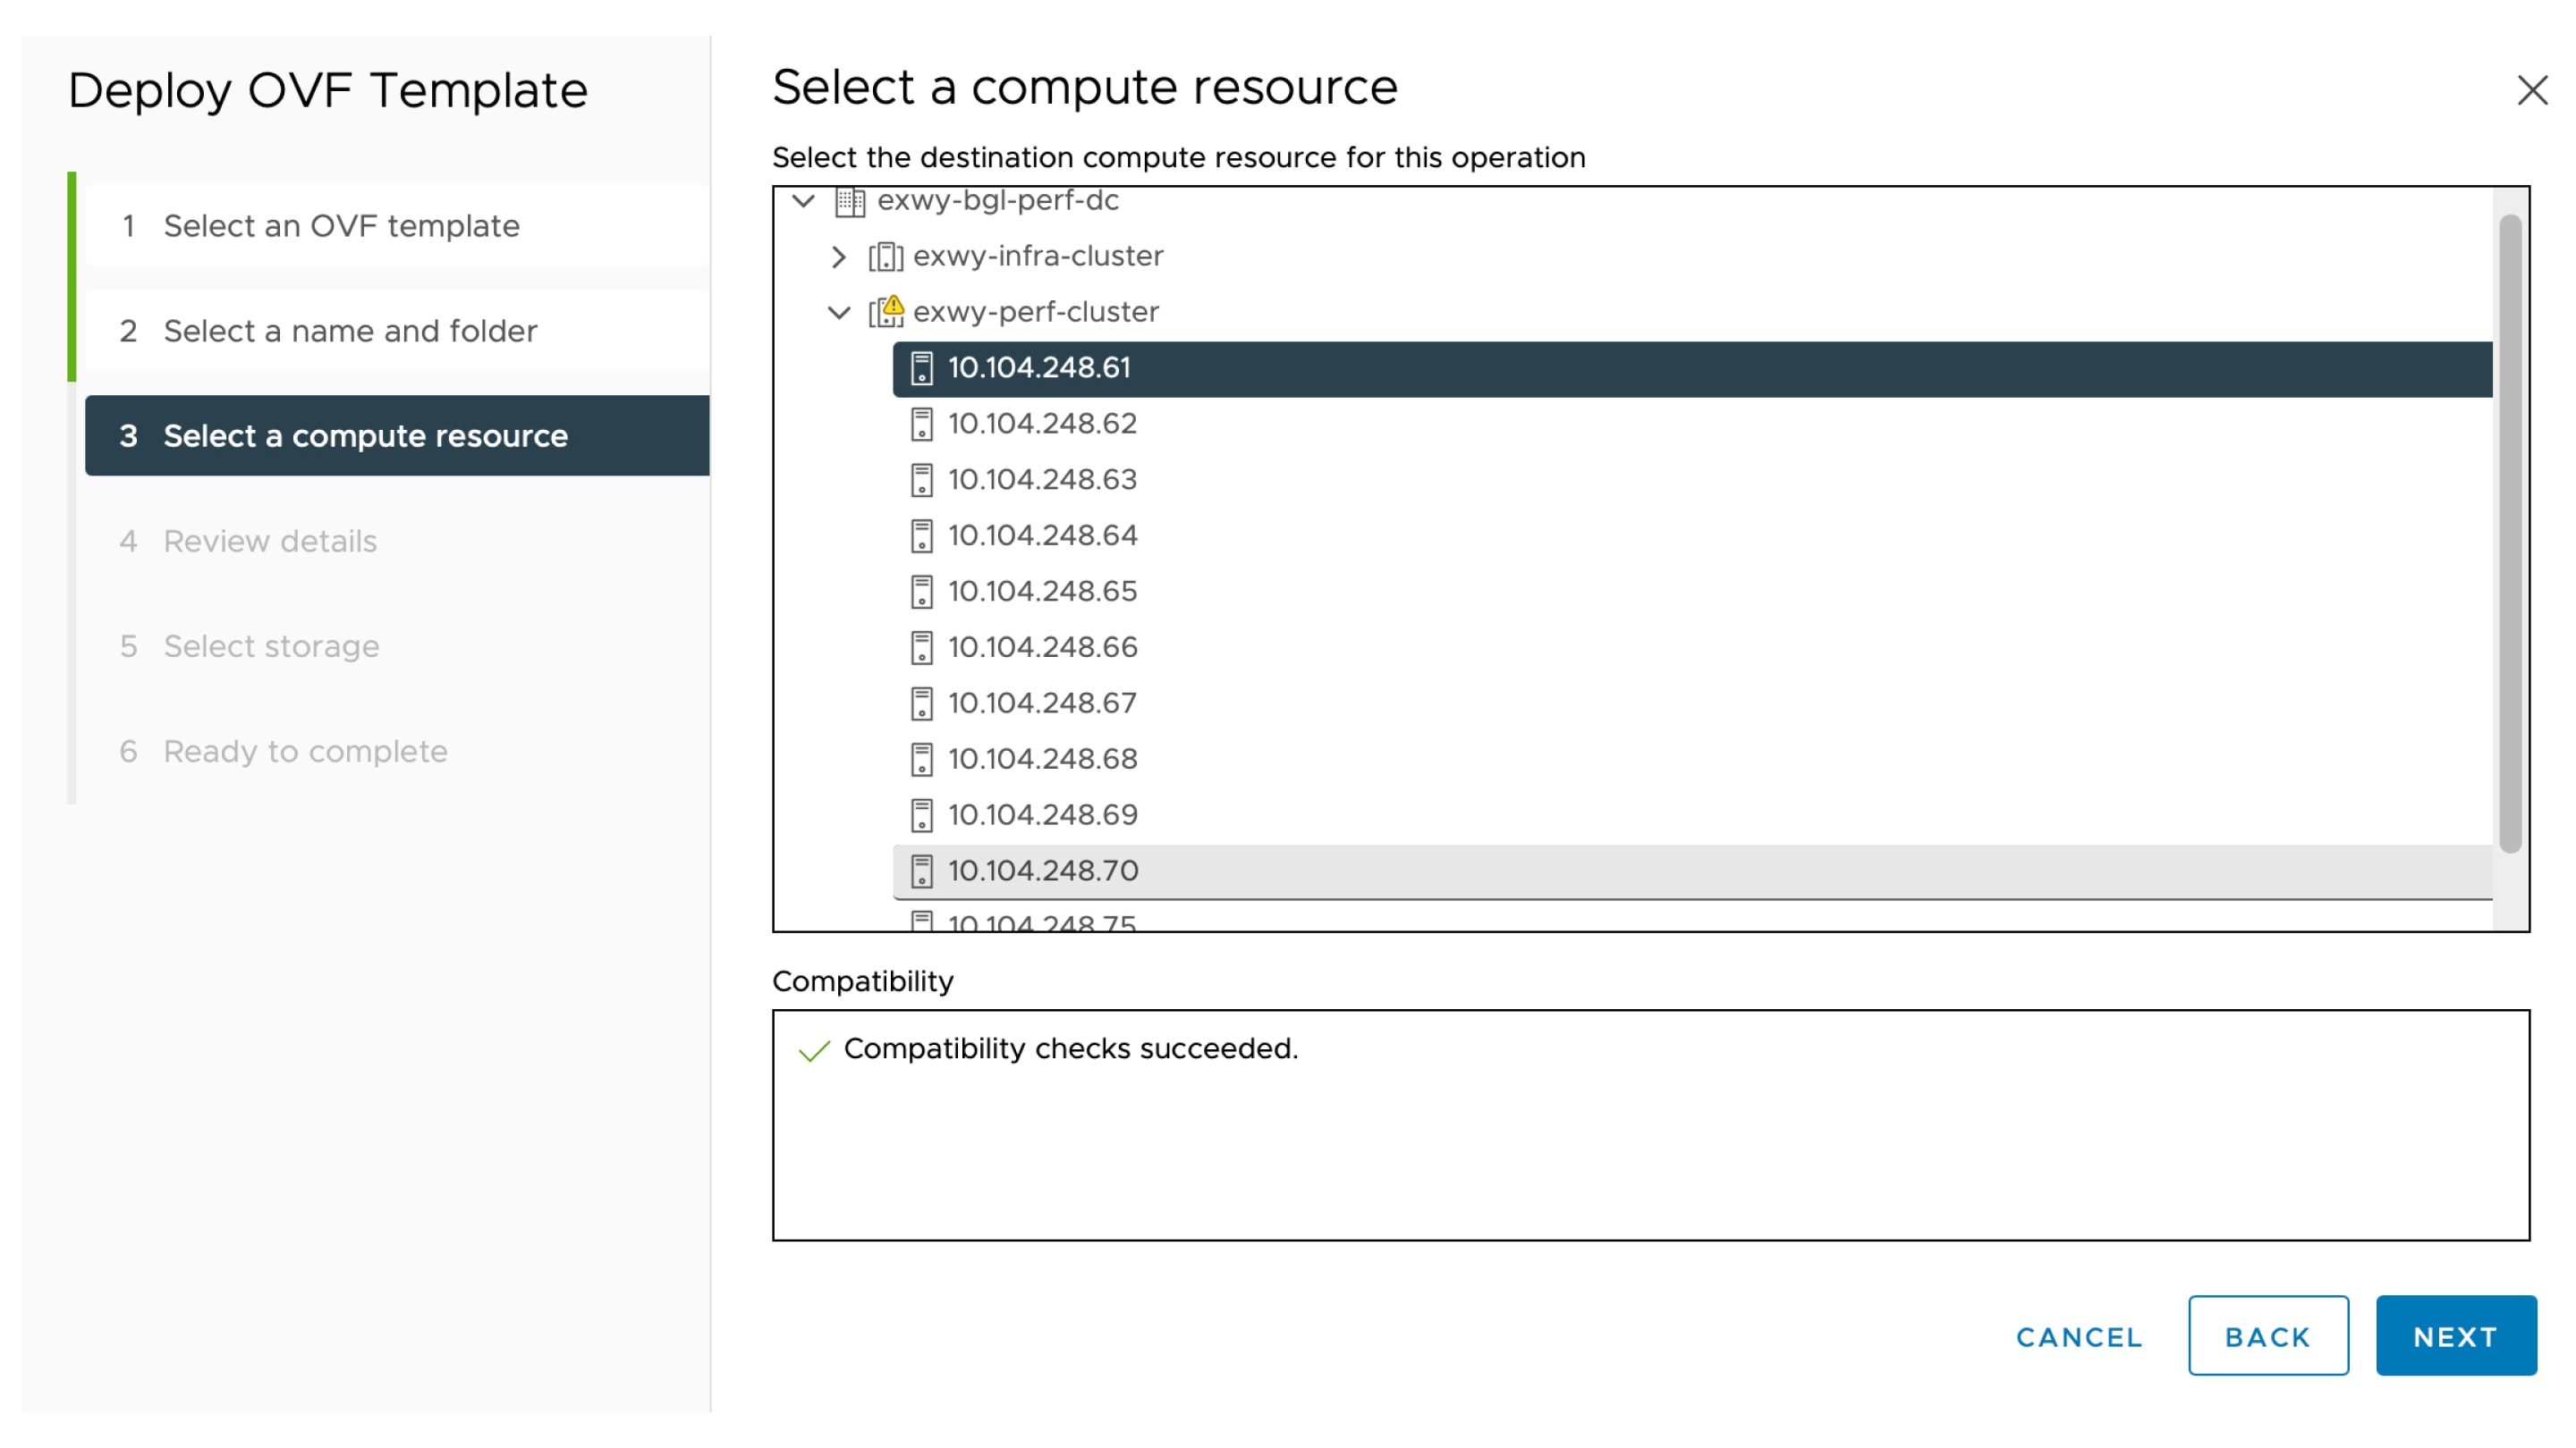This screenshot has width=2576, height=1448.
Task: Select host 10.104.248.75 in the tree
Action: (x=1041, y=922)
